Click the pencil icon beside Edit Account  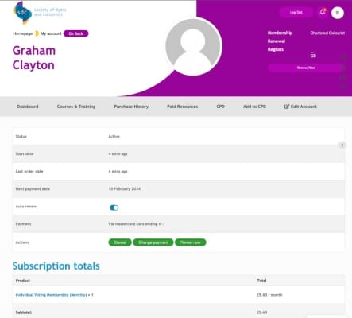pyautogui.click(x=286, y=107)
